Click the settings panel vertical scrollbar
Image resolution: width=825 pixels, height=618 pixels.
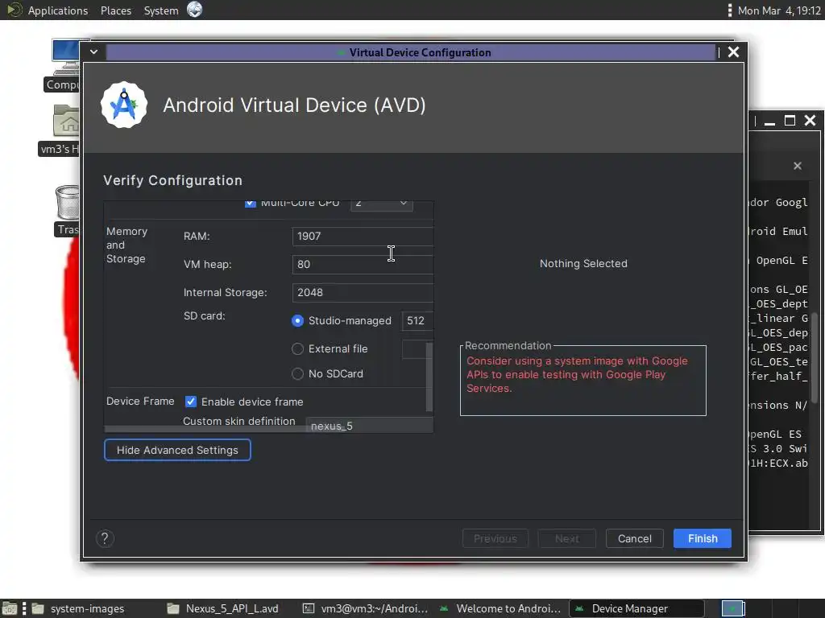[x=429, y=377]
